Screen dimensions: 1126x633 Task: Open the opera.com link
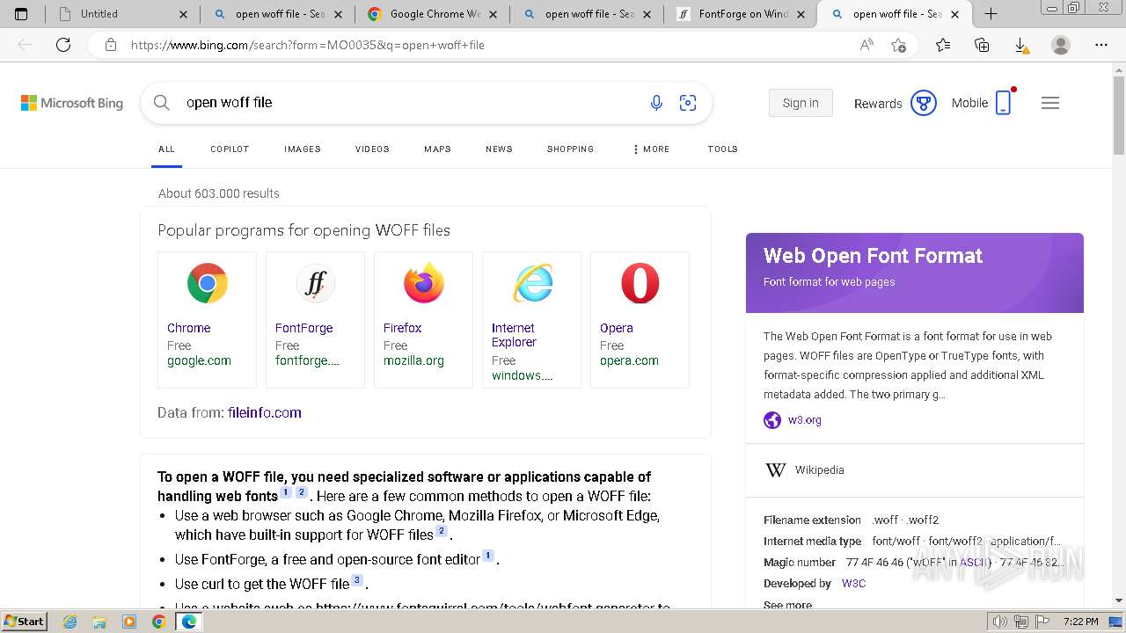coord(629,360)
